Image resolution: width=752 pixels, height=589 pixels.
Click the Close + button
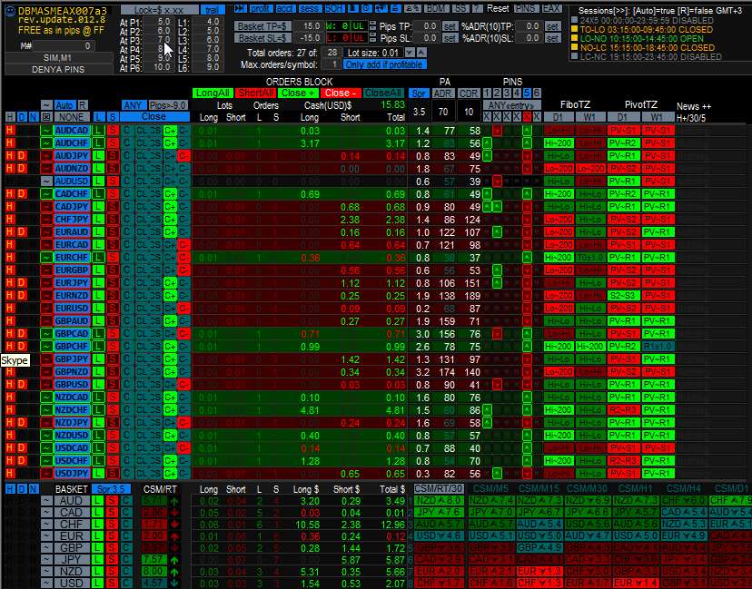(x=298, y=93)
